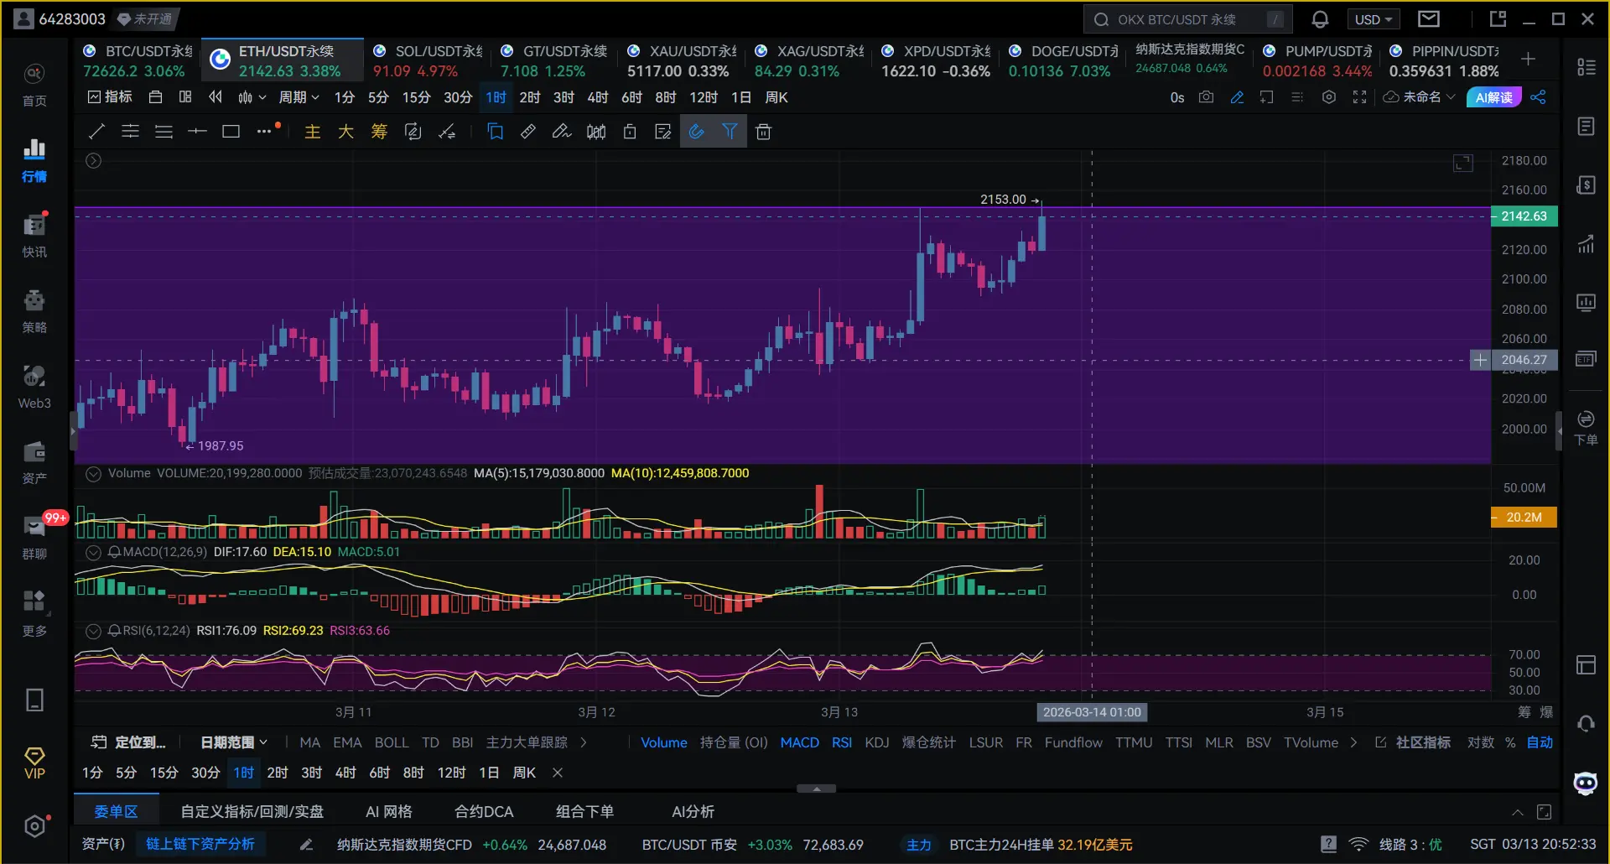The image size is (1610, 864).
Task: Focus the OKX BTC/USDT search field
Action: tap(1187, 19)
